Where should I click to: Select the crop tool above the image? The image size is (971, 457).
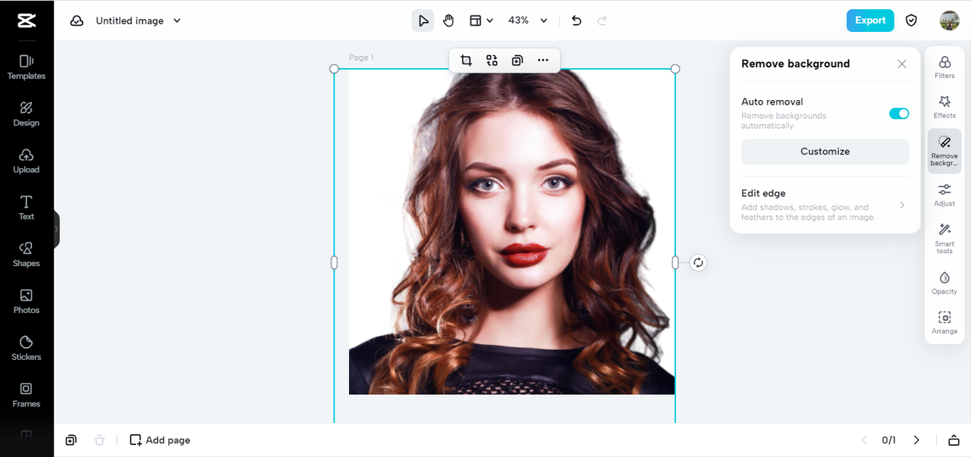click(467, 61)
